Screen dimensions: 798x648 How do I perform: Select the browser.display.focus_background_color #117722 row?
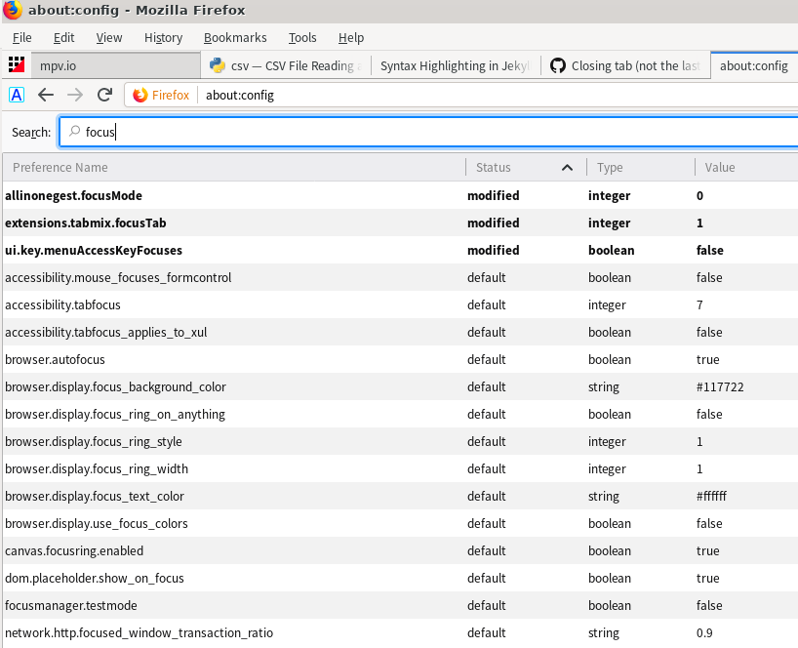click(x=400, y=386)
